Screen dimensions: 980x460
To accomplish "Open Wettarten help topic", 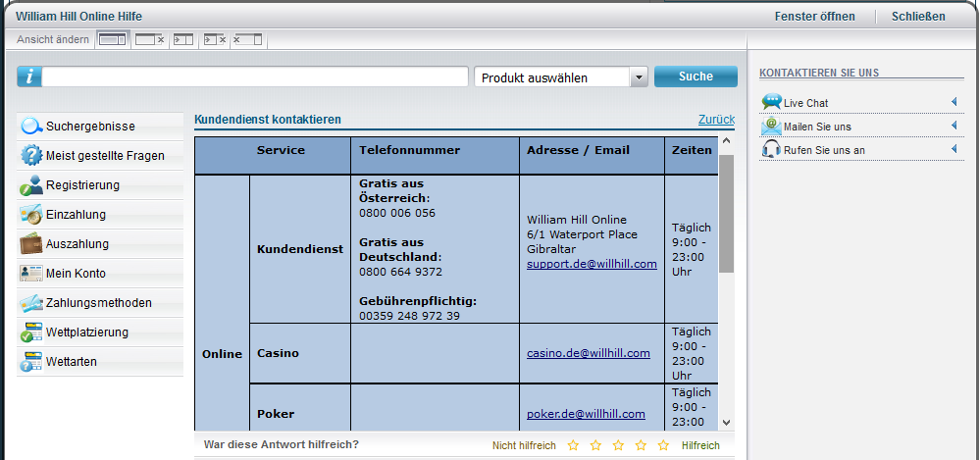I will click(100, 361).
